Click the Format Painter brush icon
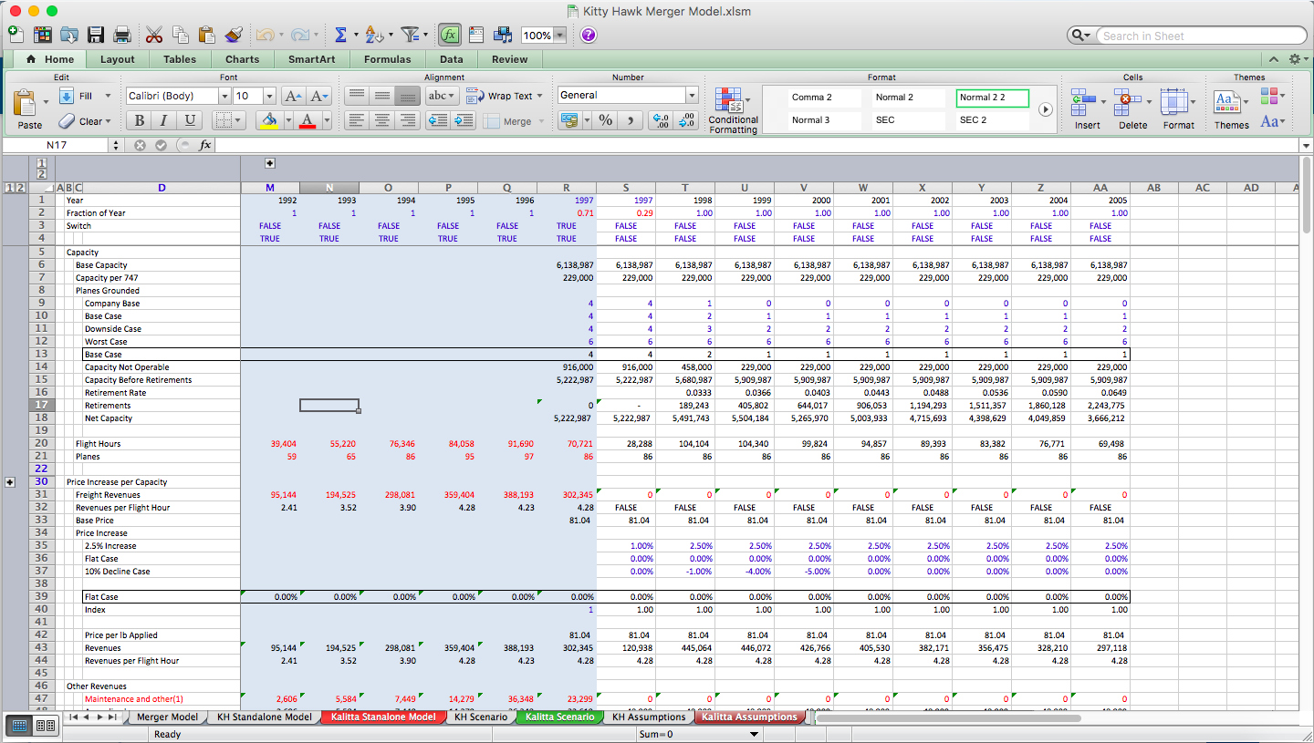Viewport: 1314px width, 743px height. (x=234, y=35)
